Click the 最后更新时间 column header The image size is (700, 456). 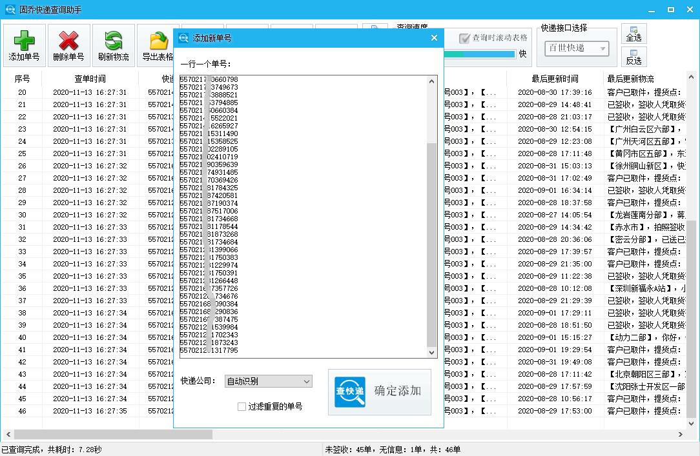pos(555,79)
